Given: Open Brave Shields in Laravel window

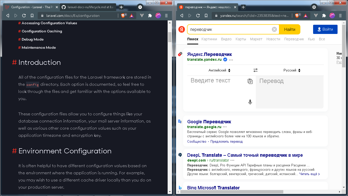Looking at the screenshot, I should pyautogui.click(x=124, y=16).
